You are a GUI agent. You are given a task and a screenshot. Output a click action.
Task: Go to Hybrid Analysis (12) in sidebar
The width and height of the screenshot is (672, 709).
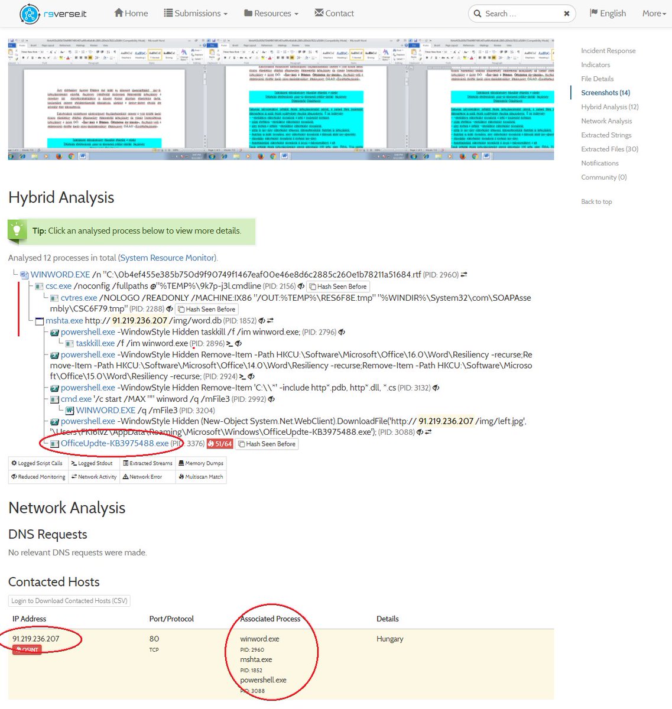pos(609,107)
